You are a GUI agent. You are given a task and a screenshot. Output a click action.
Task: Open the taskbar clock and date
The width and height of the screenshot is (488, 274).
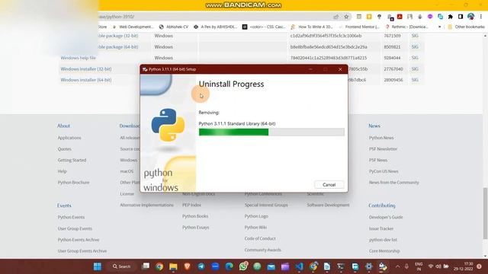463,266
